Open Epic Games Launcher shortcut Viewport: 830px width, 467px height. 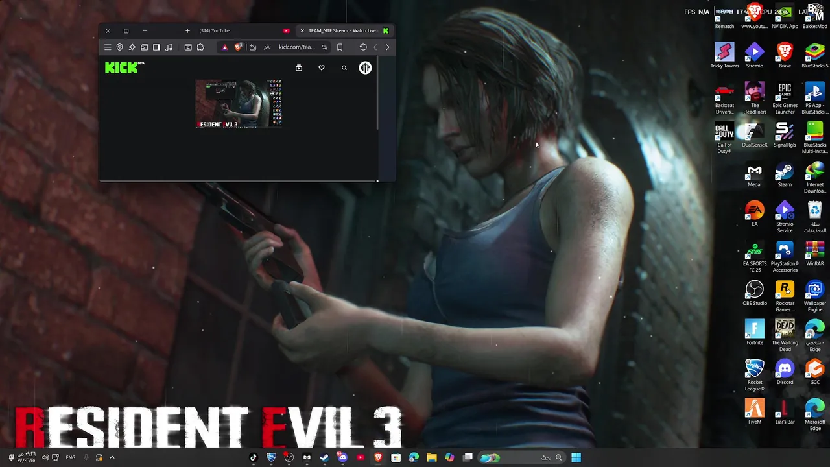(x=785, y=99)
